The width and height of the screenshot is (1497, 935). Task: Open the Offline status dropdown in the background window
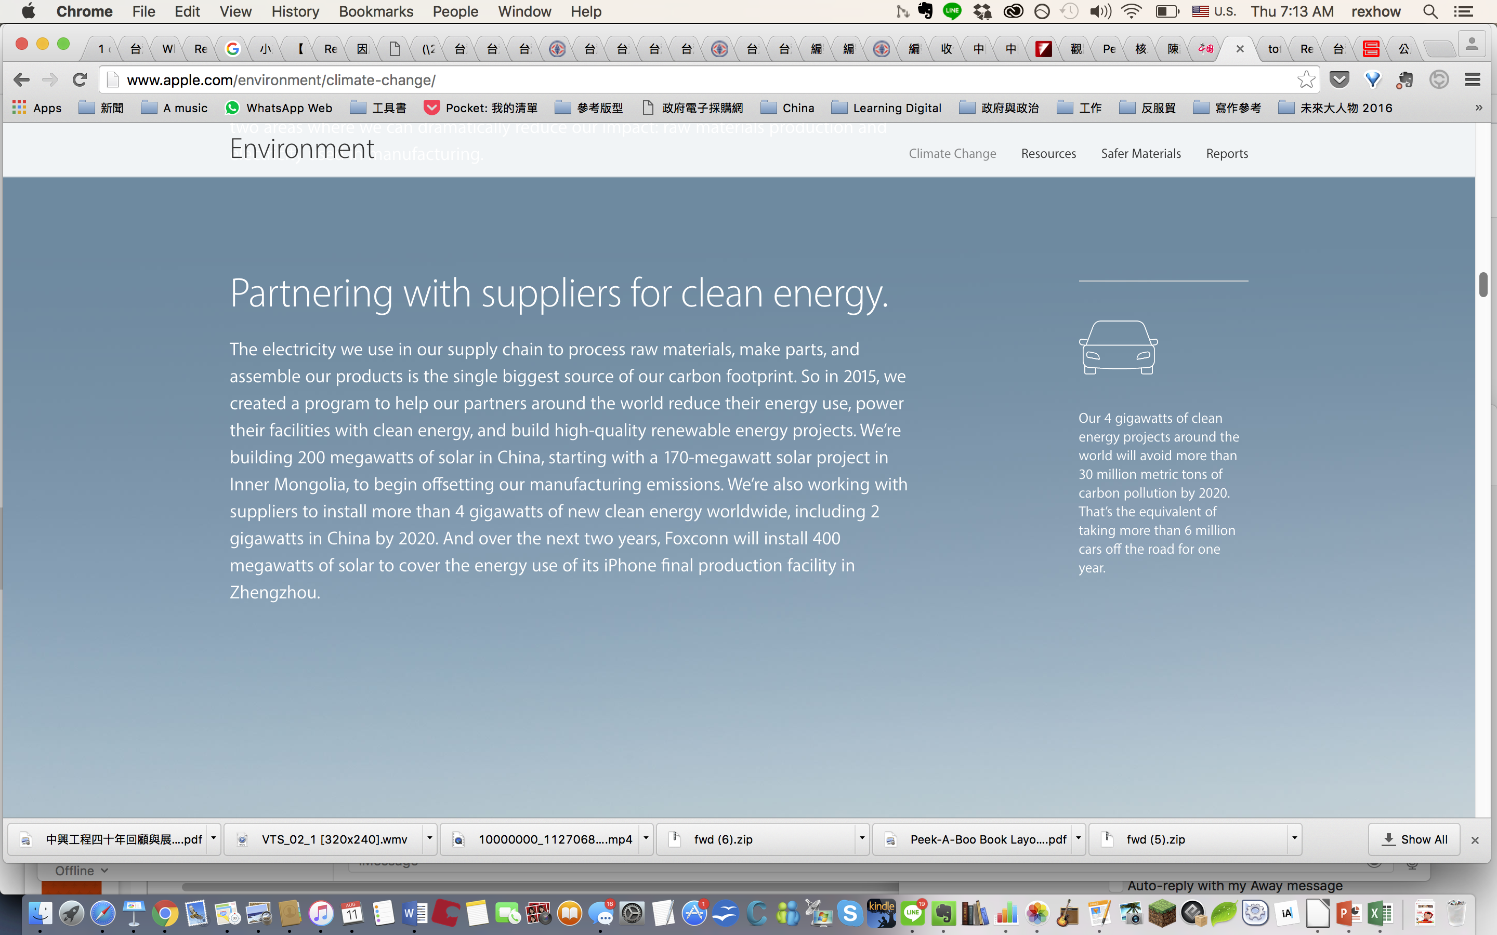[x=82, y=870]
